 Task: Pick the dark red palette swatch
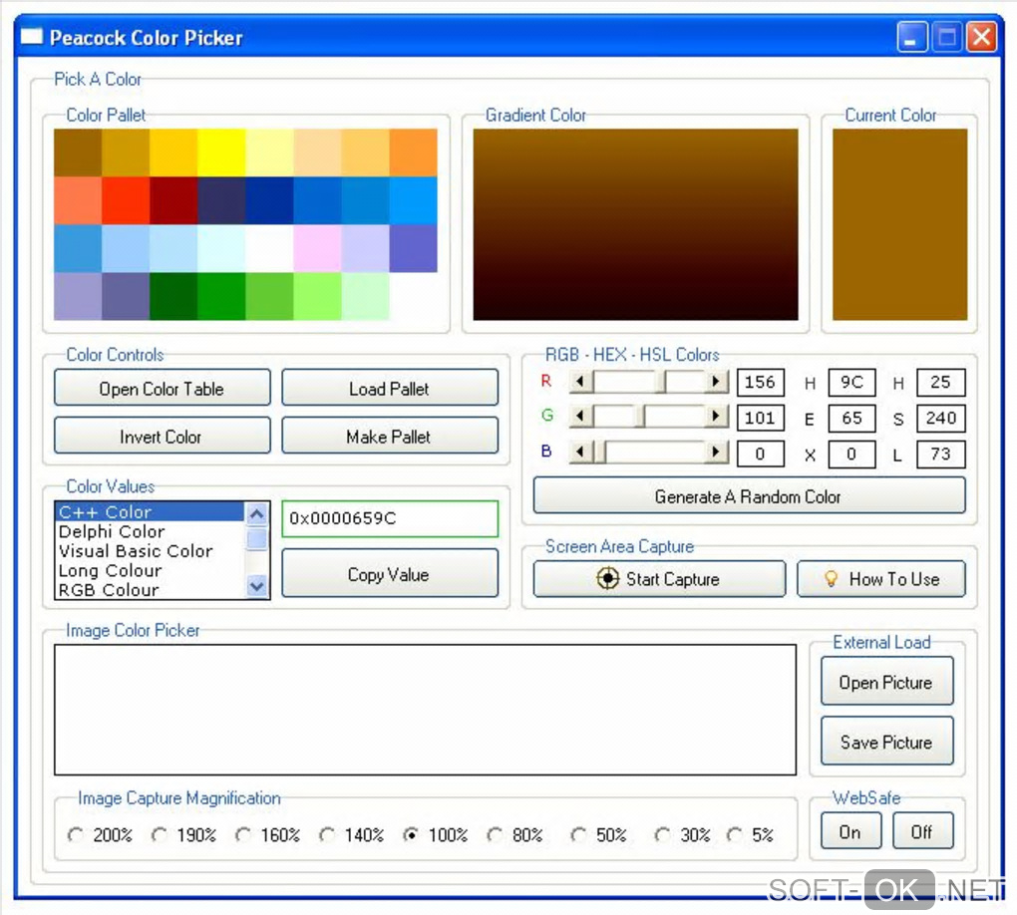tap(173, 200)
